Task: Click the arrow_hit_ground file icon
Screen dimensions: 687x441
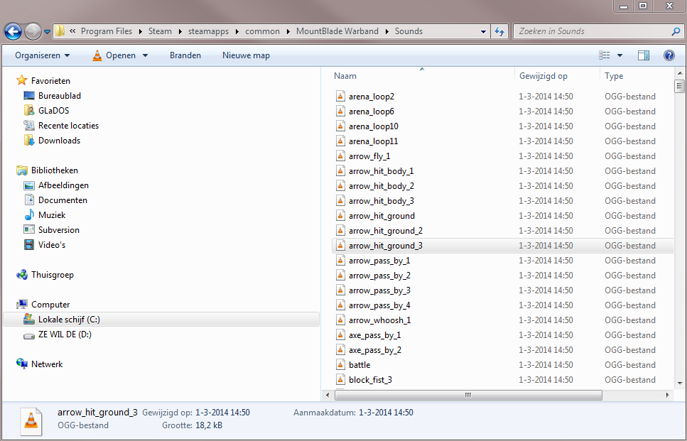Action: [x=340, y=215]
